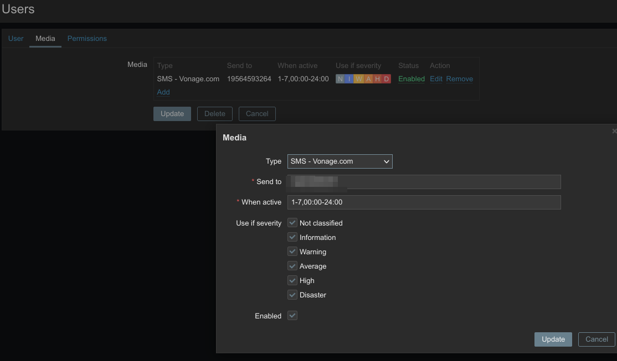Uncheck the Not classified severity checkbox
Image resolution: width=617 pixels, height=361 pixels.
coord(292,223)
